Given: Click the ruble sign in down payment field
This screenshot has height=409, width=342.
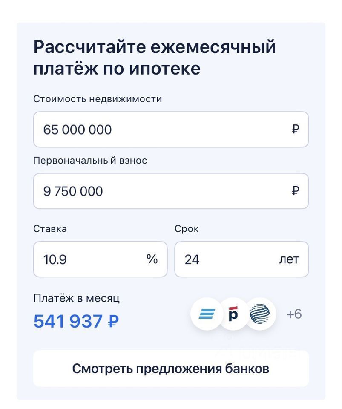Looking at the screenshot, I should pyautogui.click(x=295, y=191).
